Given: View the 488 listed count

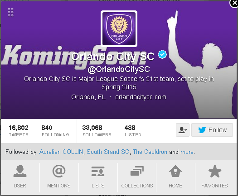Looking at the screenshot, I should [x=133, y=131].
